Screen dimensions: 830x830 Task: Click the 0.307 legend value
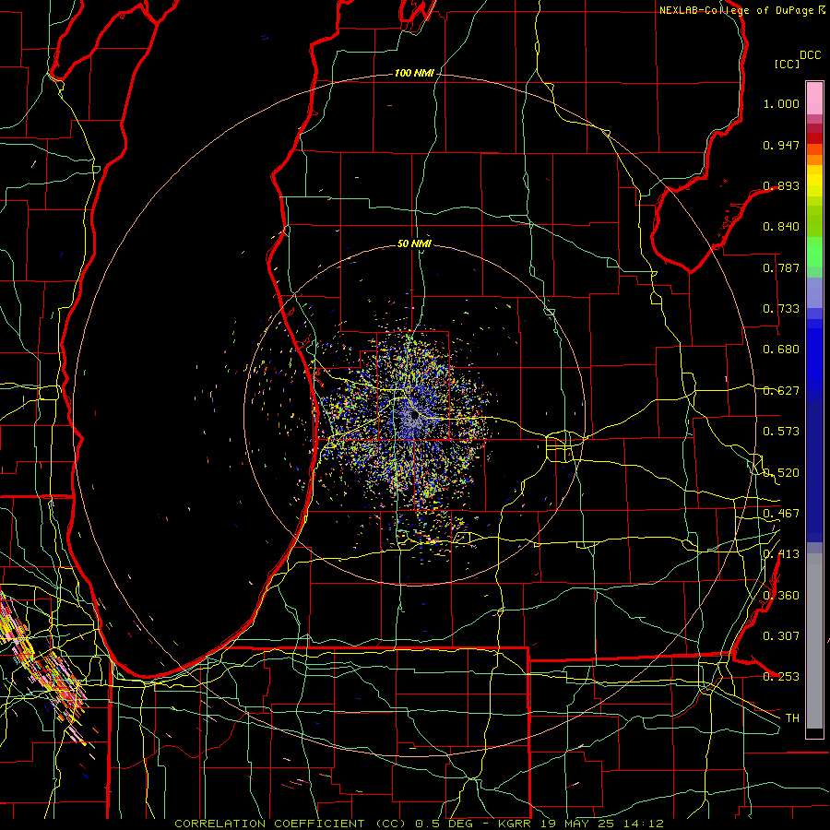pyautogui.click(x=781, y=636)
